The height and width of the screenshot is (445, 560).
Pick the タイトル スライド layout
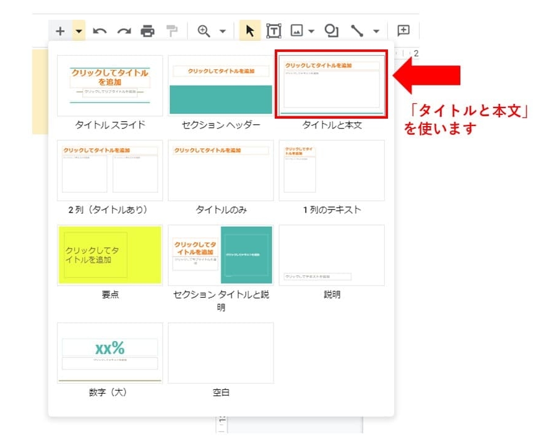point(110,85)
